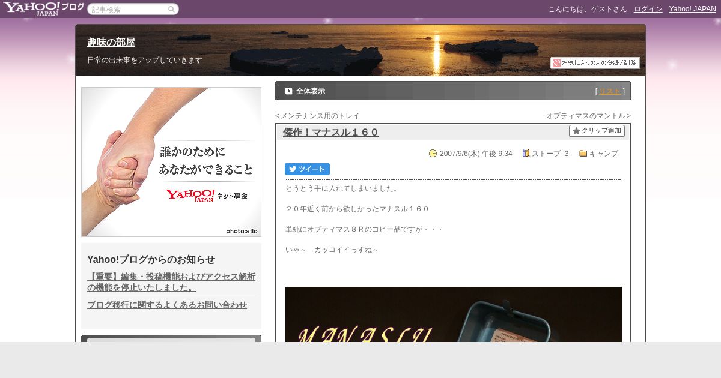This screenshot has height=378, width=721.
Task: Open post title 傑作！マナスル１６０
Action: pos(331,132)
